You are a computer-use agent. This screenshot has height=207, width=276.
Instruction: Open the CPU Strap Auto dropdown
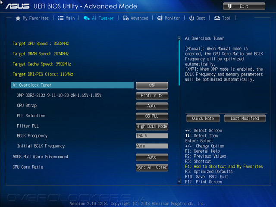(x=152, y=106)
